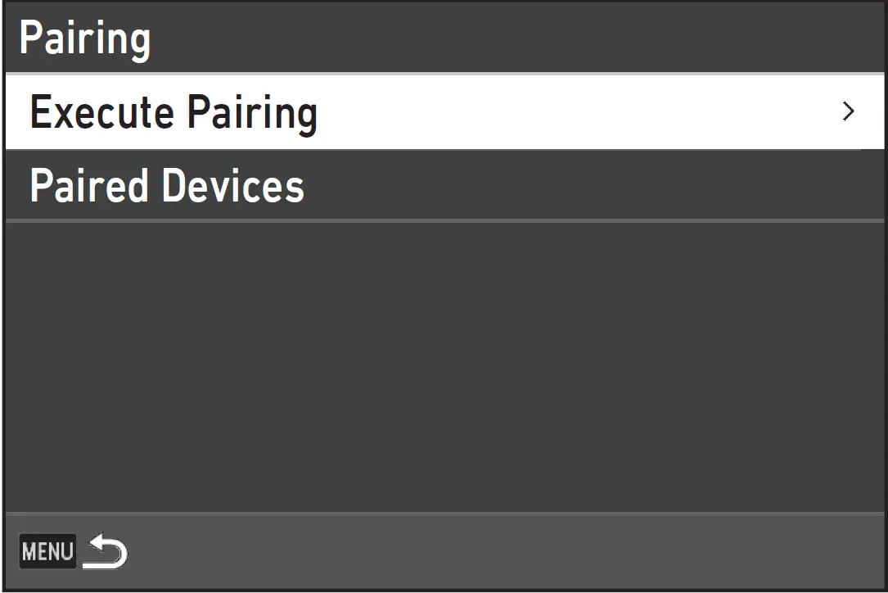Tap the Paired Devices text label
This screenshot has height=593, width=888.
[167, 186]
